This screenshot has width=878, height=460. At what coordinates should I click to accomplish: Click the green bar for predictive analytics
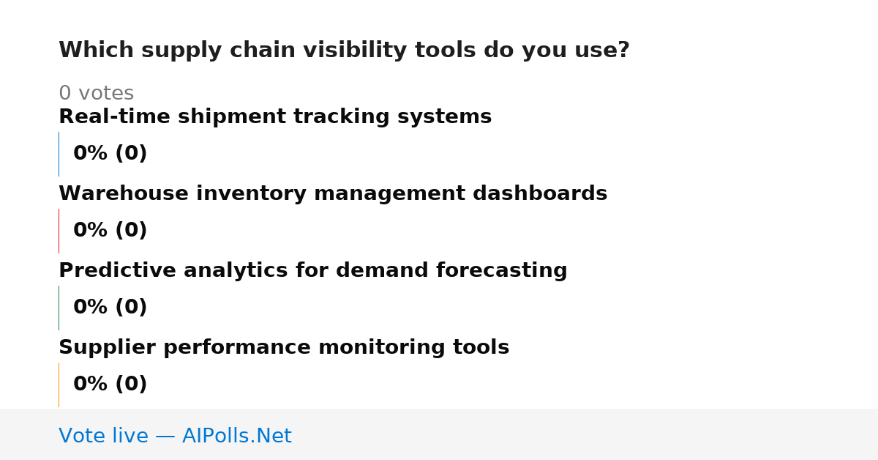tap(59, 308)
